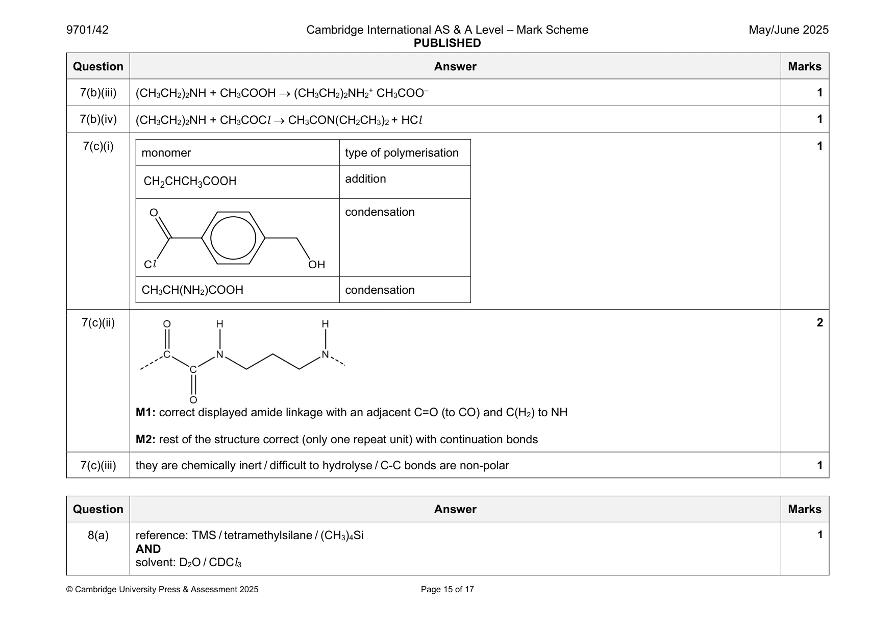Click the 'Page 15 of 17' footer
The height and width of the screenshot is (633, 895).
(x=447, y=590)
